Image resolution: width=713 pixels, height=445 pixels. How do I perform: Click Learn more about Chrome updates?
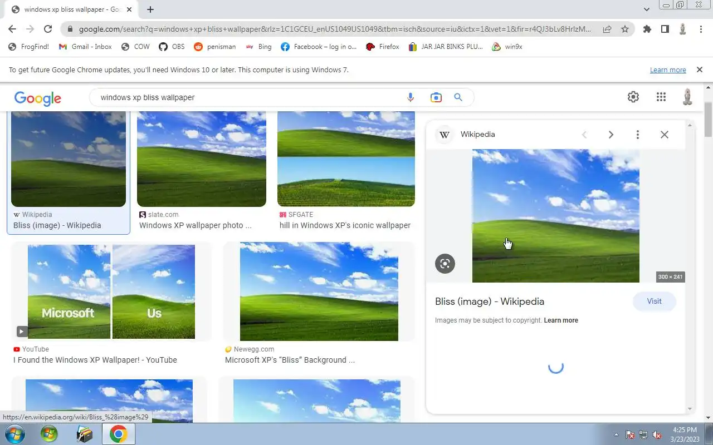point(668,70)
